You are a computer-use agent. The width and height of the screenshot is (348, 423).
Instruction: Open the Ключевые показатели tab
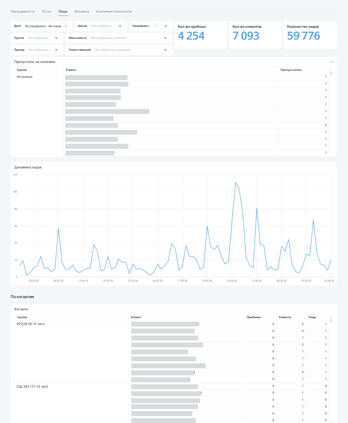114,11
